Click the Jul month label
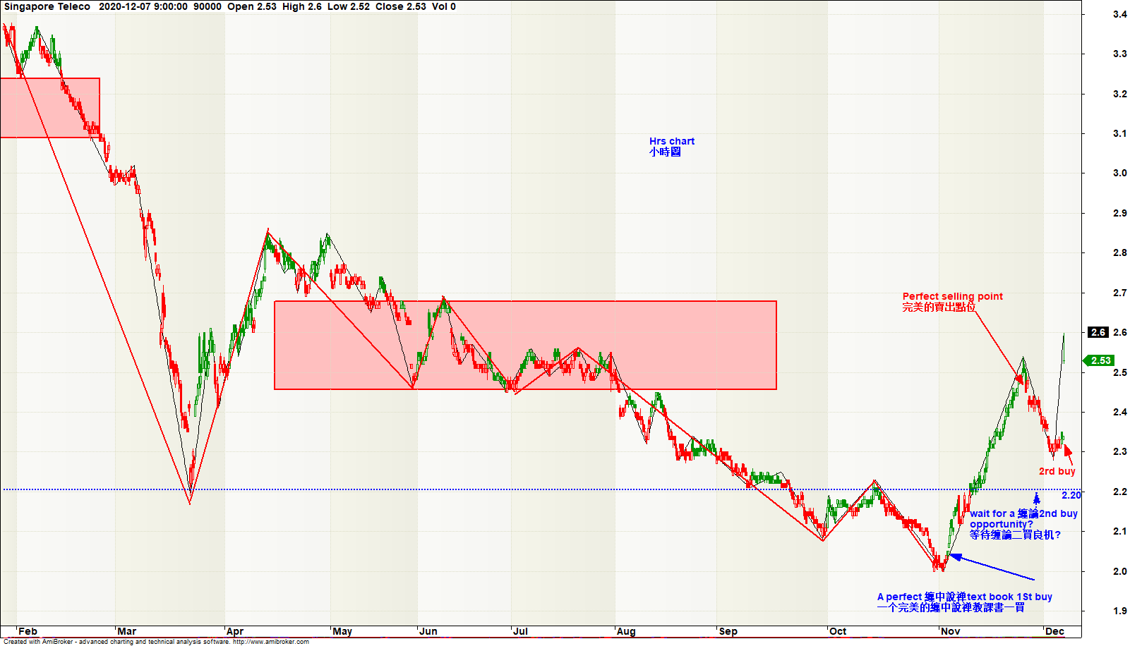This screenshot has height=646, width=1130. tap(520, 631)
